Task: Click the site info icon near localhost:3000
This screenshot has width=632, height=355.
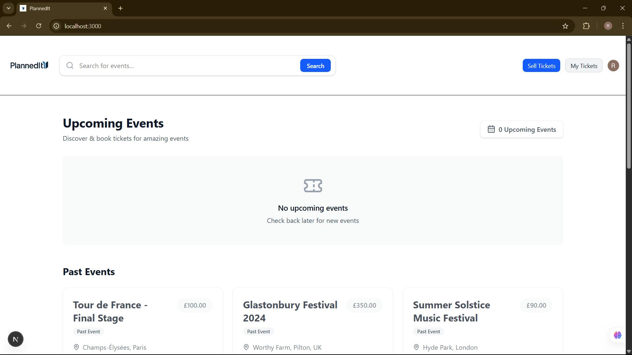Action: tap(56, 26)
